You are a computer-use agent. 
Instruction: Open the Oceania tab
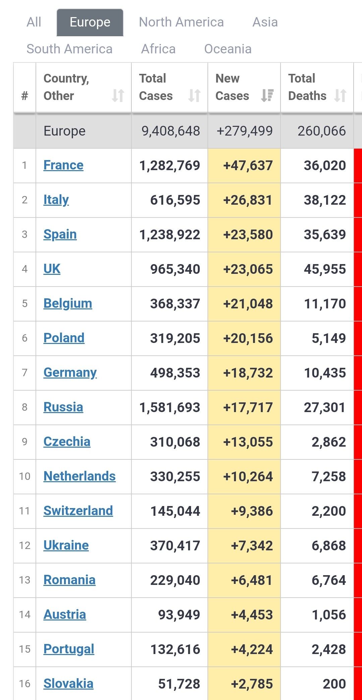point(228,49)
